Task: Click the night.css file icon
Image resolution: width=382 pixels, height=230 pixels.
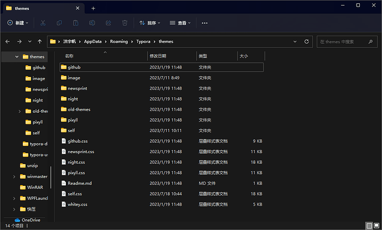Action: (x=64, y=162)
